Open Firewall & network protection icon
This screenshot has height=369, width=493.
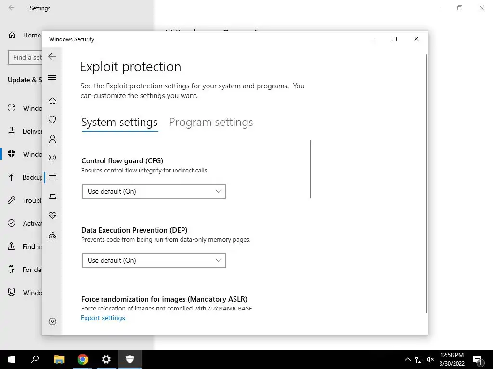click(52, 158)
